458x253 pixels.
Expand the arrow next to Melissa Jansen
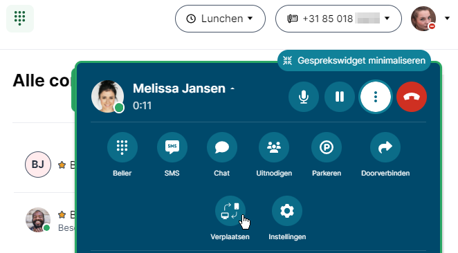232,88
